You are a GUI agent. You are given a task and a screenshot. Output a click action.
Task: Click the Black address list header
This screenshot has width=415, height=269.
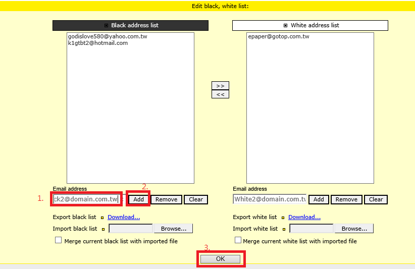click(x=130, y=25)
